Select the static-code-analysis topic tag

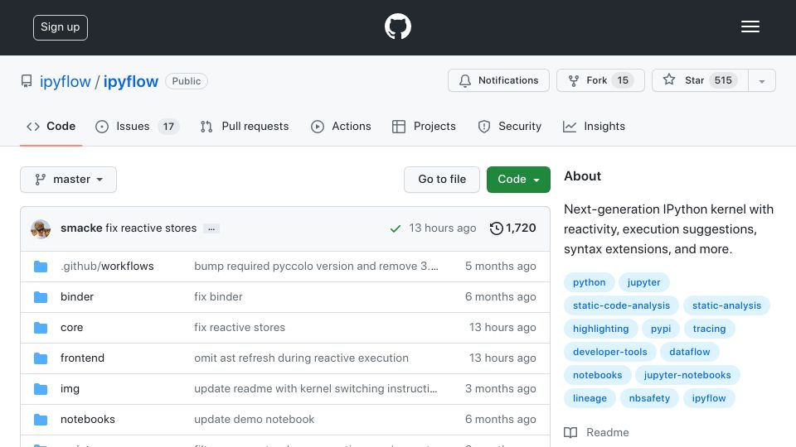(621, 305)
